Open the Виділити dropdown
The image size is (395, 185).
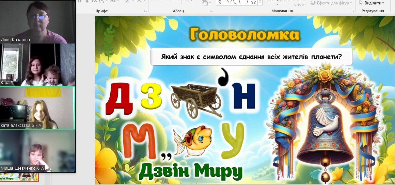pos(373,3)
